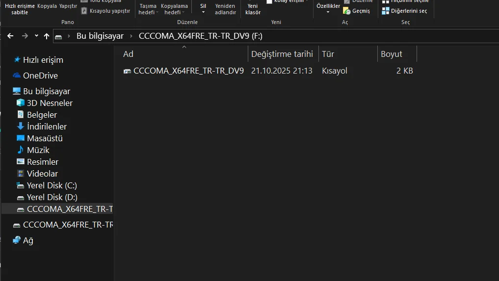Click the shortcut file's icon in file list
The width and height of the screenshot is (499, 281).
click(127, 71)
